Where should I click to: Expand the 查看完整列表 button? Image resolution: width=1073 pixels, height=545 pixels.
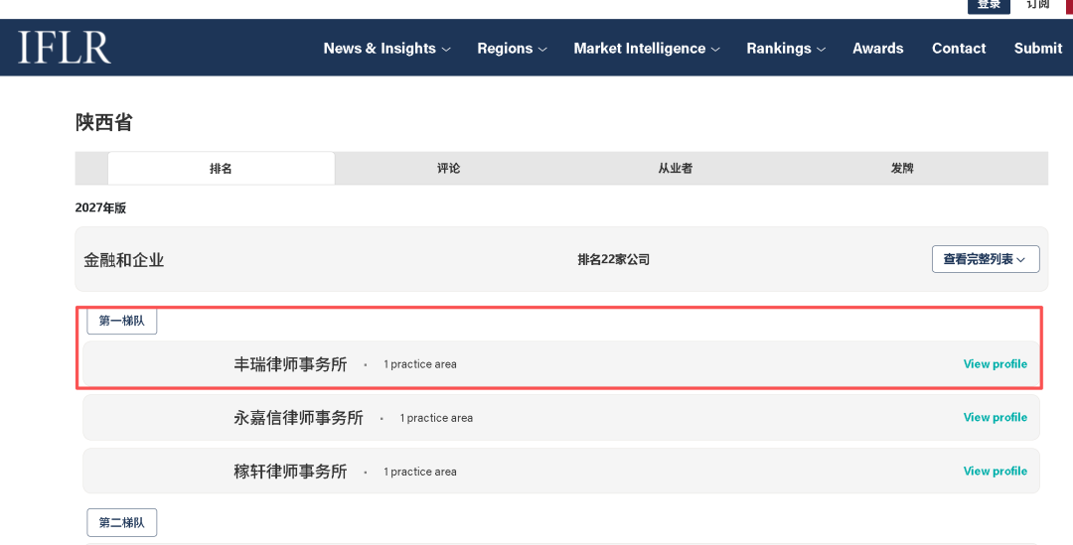coord(986,259)
